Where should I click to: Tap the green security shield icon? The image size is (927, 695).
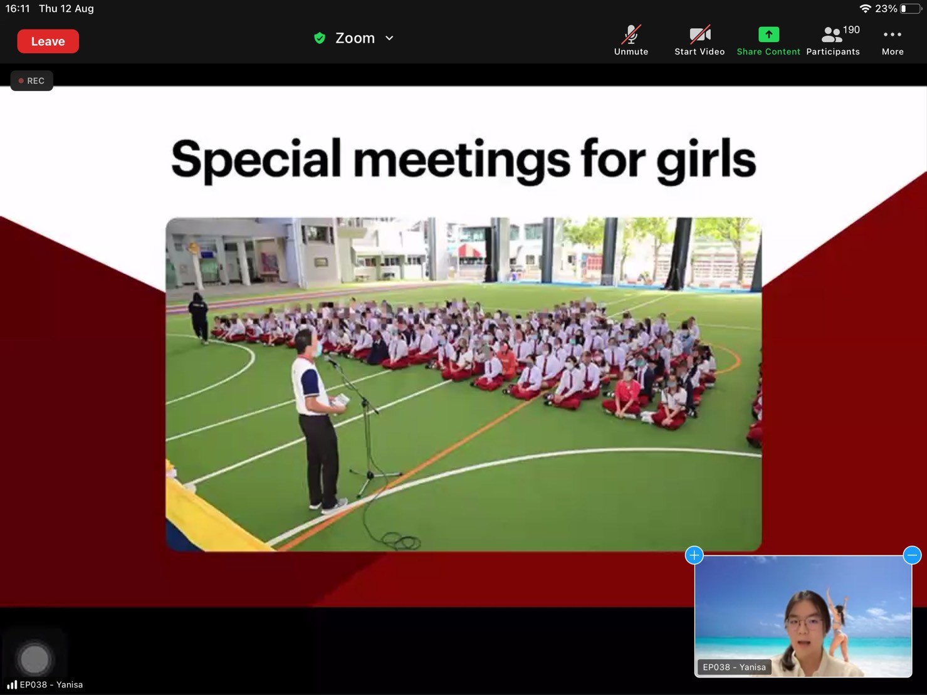pyautogui.click(x=320, y=38)
